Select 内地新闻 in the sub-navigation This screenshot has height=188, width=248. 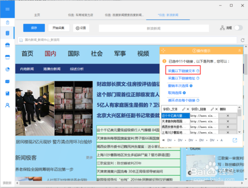point(27,69)
